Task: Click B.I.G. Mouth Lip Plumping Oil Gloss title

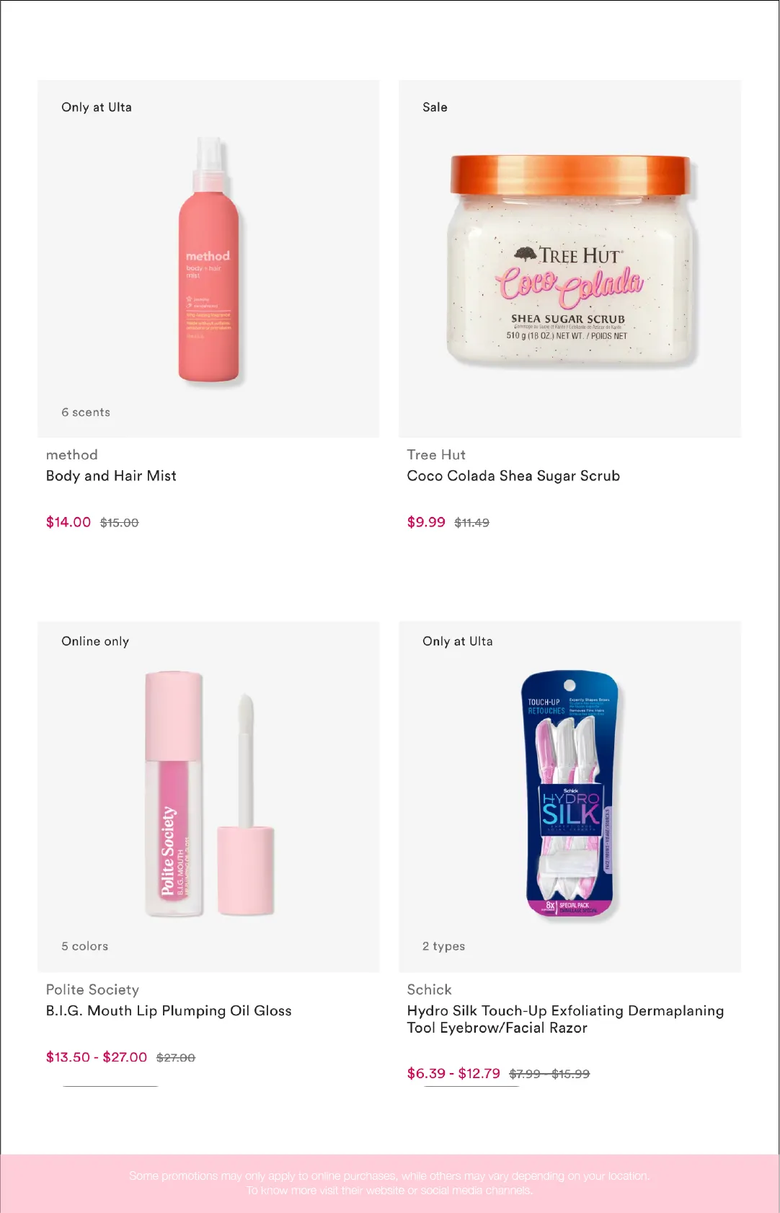Action: click(169, 1011)
